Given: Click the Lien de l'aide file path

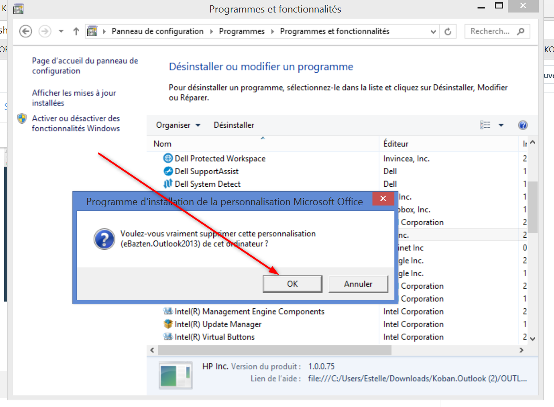Looking at the screenshot, I should pos(418,379).
